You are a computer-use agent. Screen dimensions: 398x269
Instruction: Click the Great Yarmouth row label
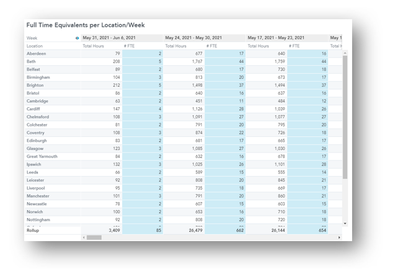pos(42,157)
